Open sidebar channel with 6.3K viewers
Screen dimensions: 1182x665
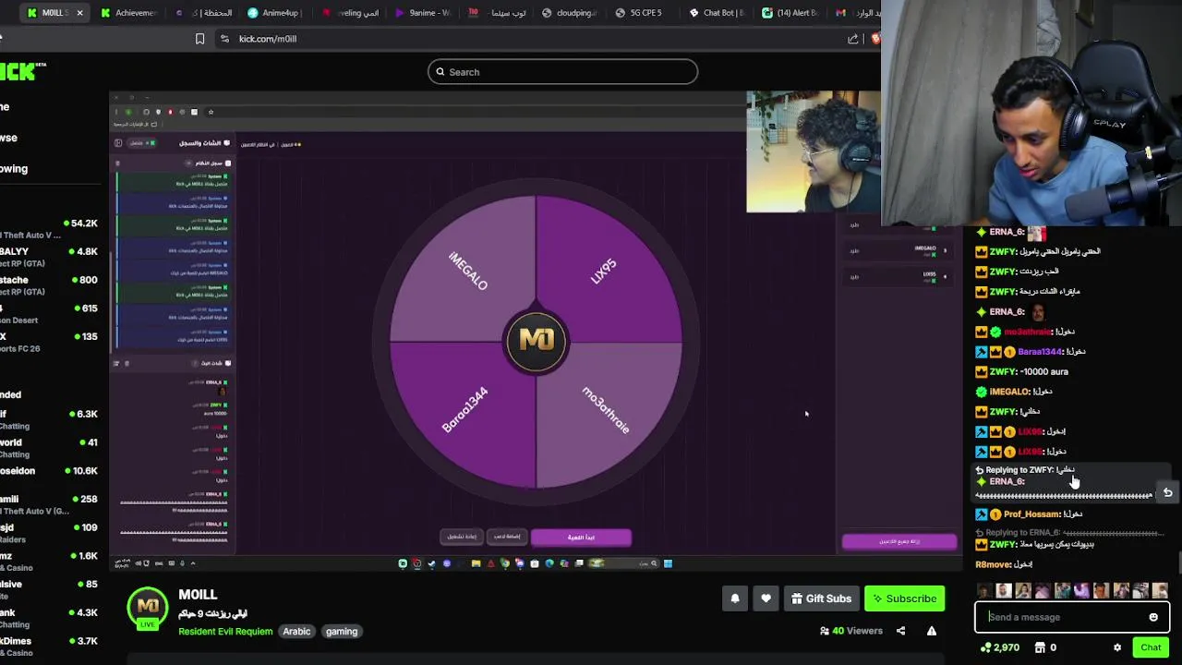tap(49, 420)
